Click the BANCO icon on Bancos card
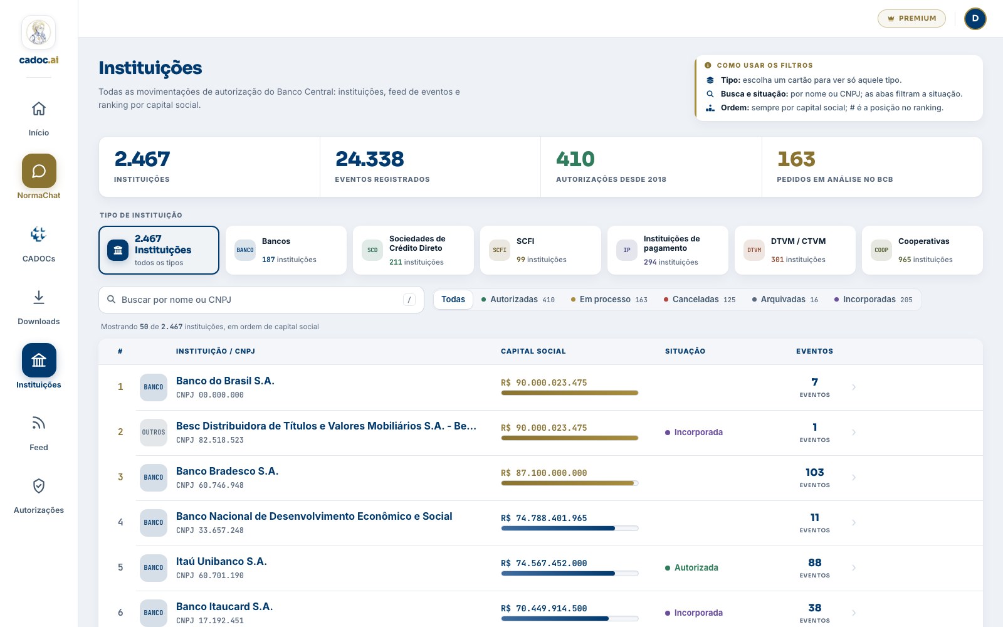The width and height of the screenshot is (1003, 627). point(245,250)
